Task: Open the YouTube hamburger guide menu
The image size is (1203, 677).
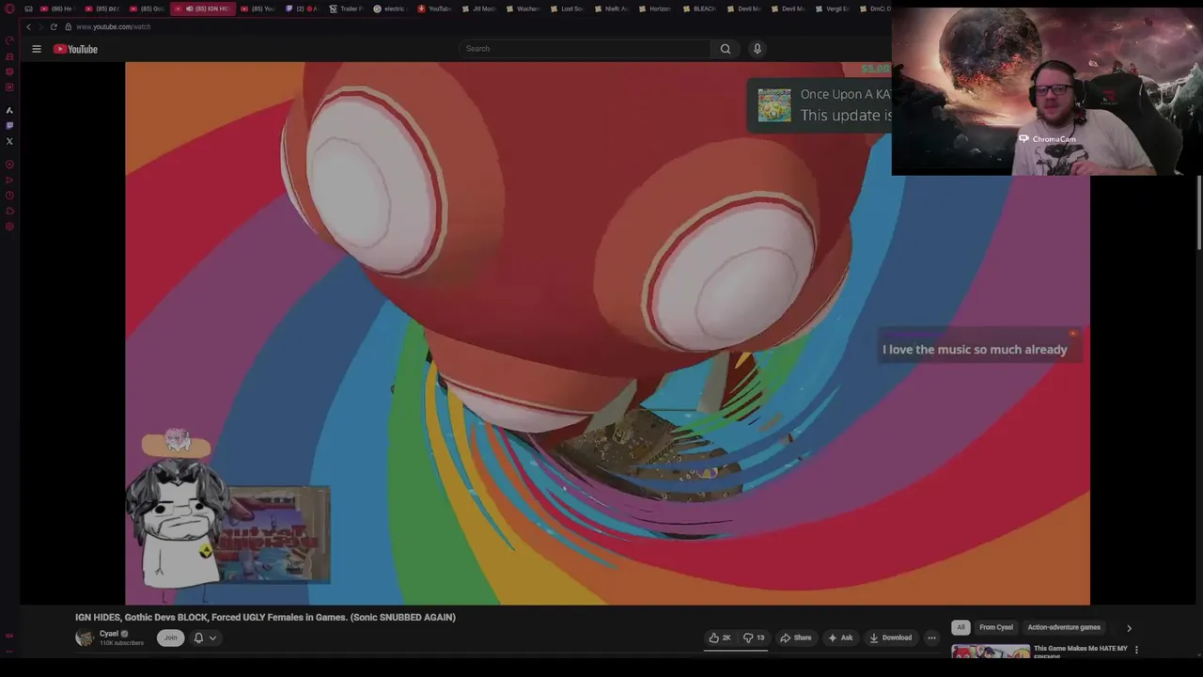Action: click(x=37, y=49)
